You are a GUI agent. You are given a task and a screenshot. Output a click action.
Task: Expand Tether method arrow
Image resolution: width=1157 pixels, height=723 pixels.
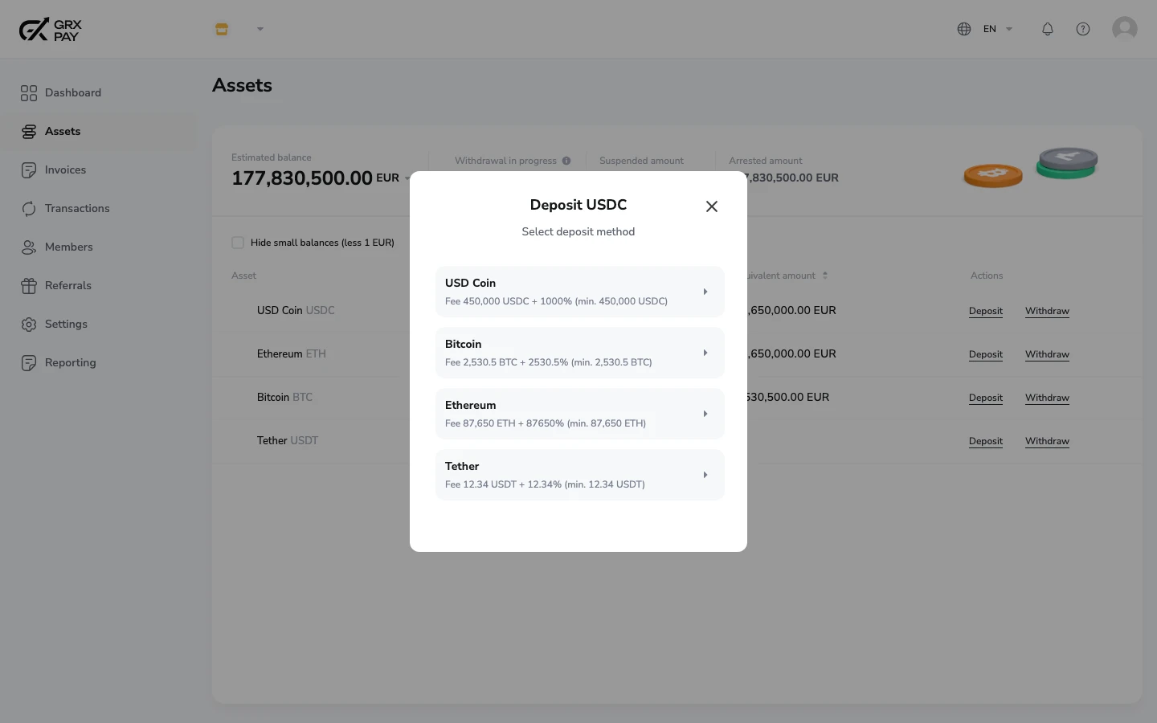pos(705,475)
